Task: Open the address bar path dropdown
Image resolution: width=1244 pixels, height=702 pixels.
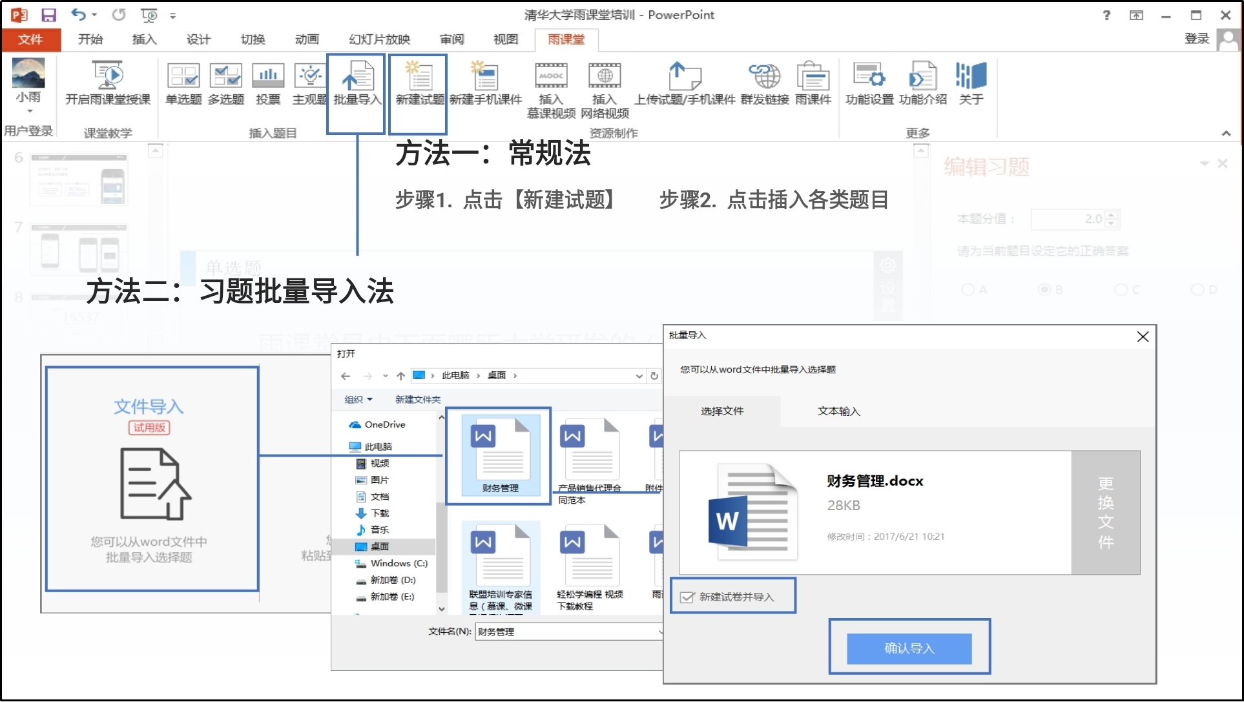Action: 639,376
